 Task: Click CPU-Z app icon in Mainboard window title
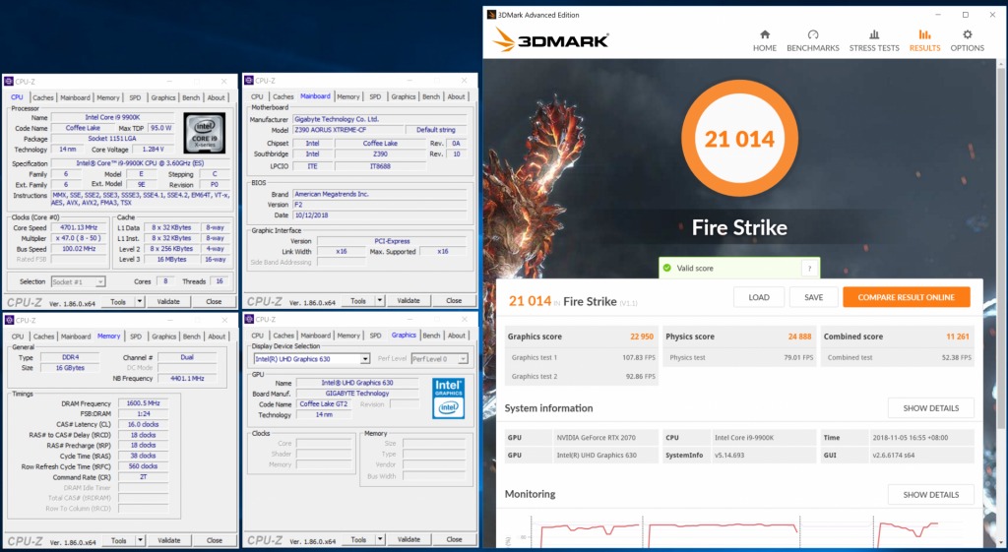point(249,81)
